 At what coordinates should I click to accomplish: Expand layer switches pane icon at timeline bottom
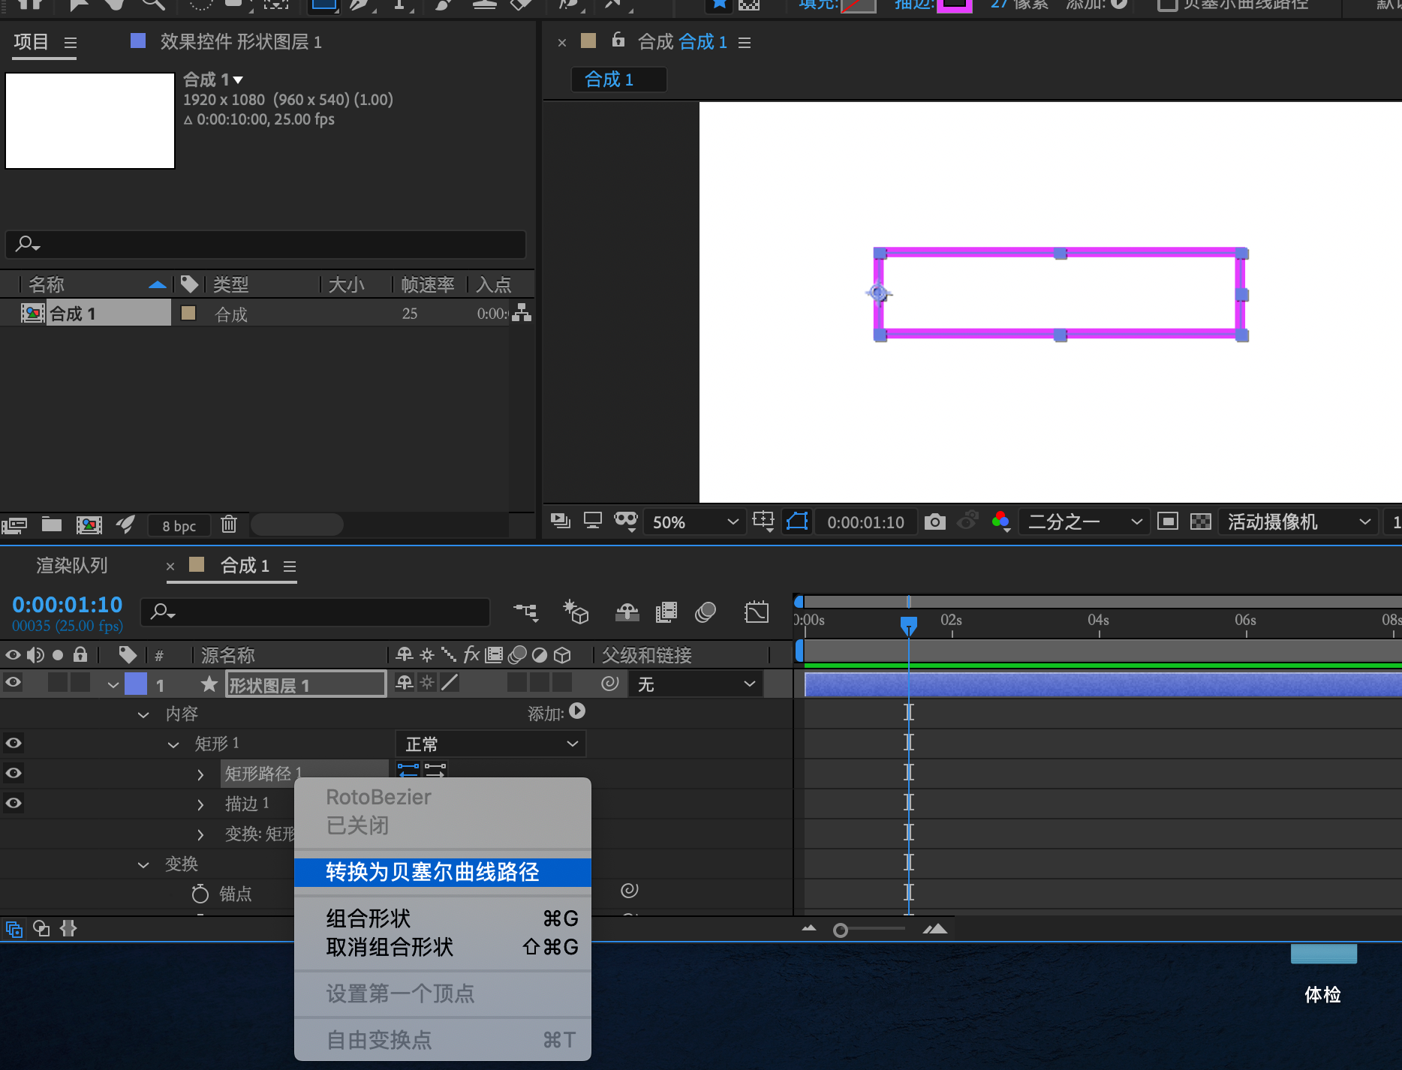pyautogui.click(x=14, y=929)
